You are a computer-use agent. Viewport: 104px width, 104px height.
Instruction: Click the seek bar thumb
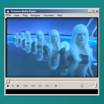click(x=8, y=81)
